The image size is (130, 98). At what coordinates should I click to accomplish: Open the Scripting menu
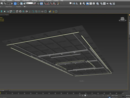pos(56,1)
